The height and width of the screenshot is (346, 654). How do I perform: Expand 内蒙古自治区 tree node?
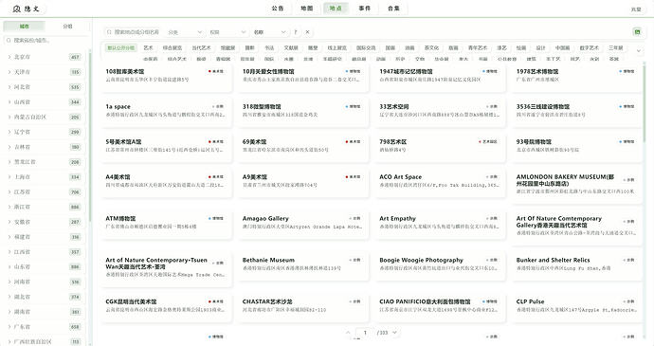point(9,117)
